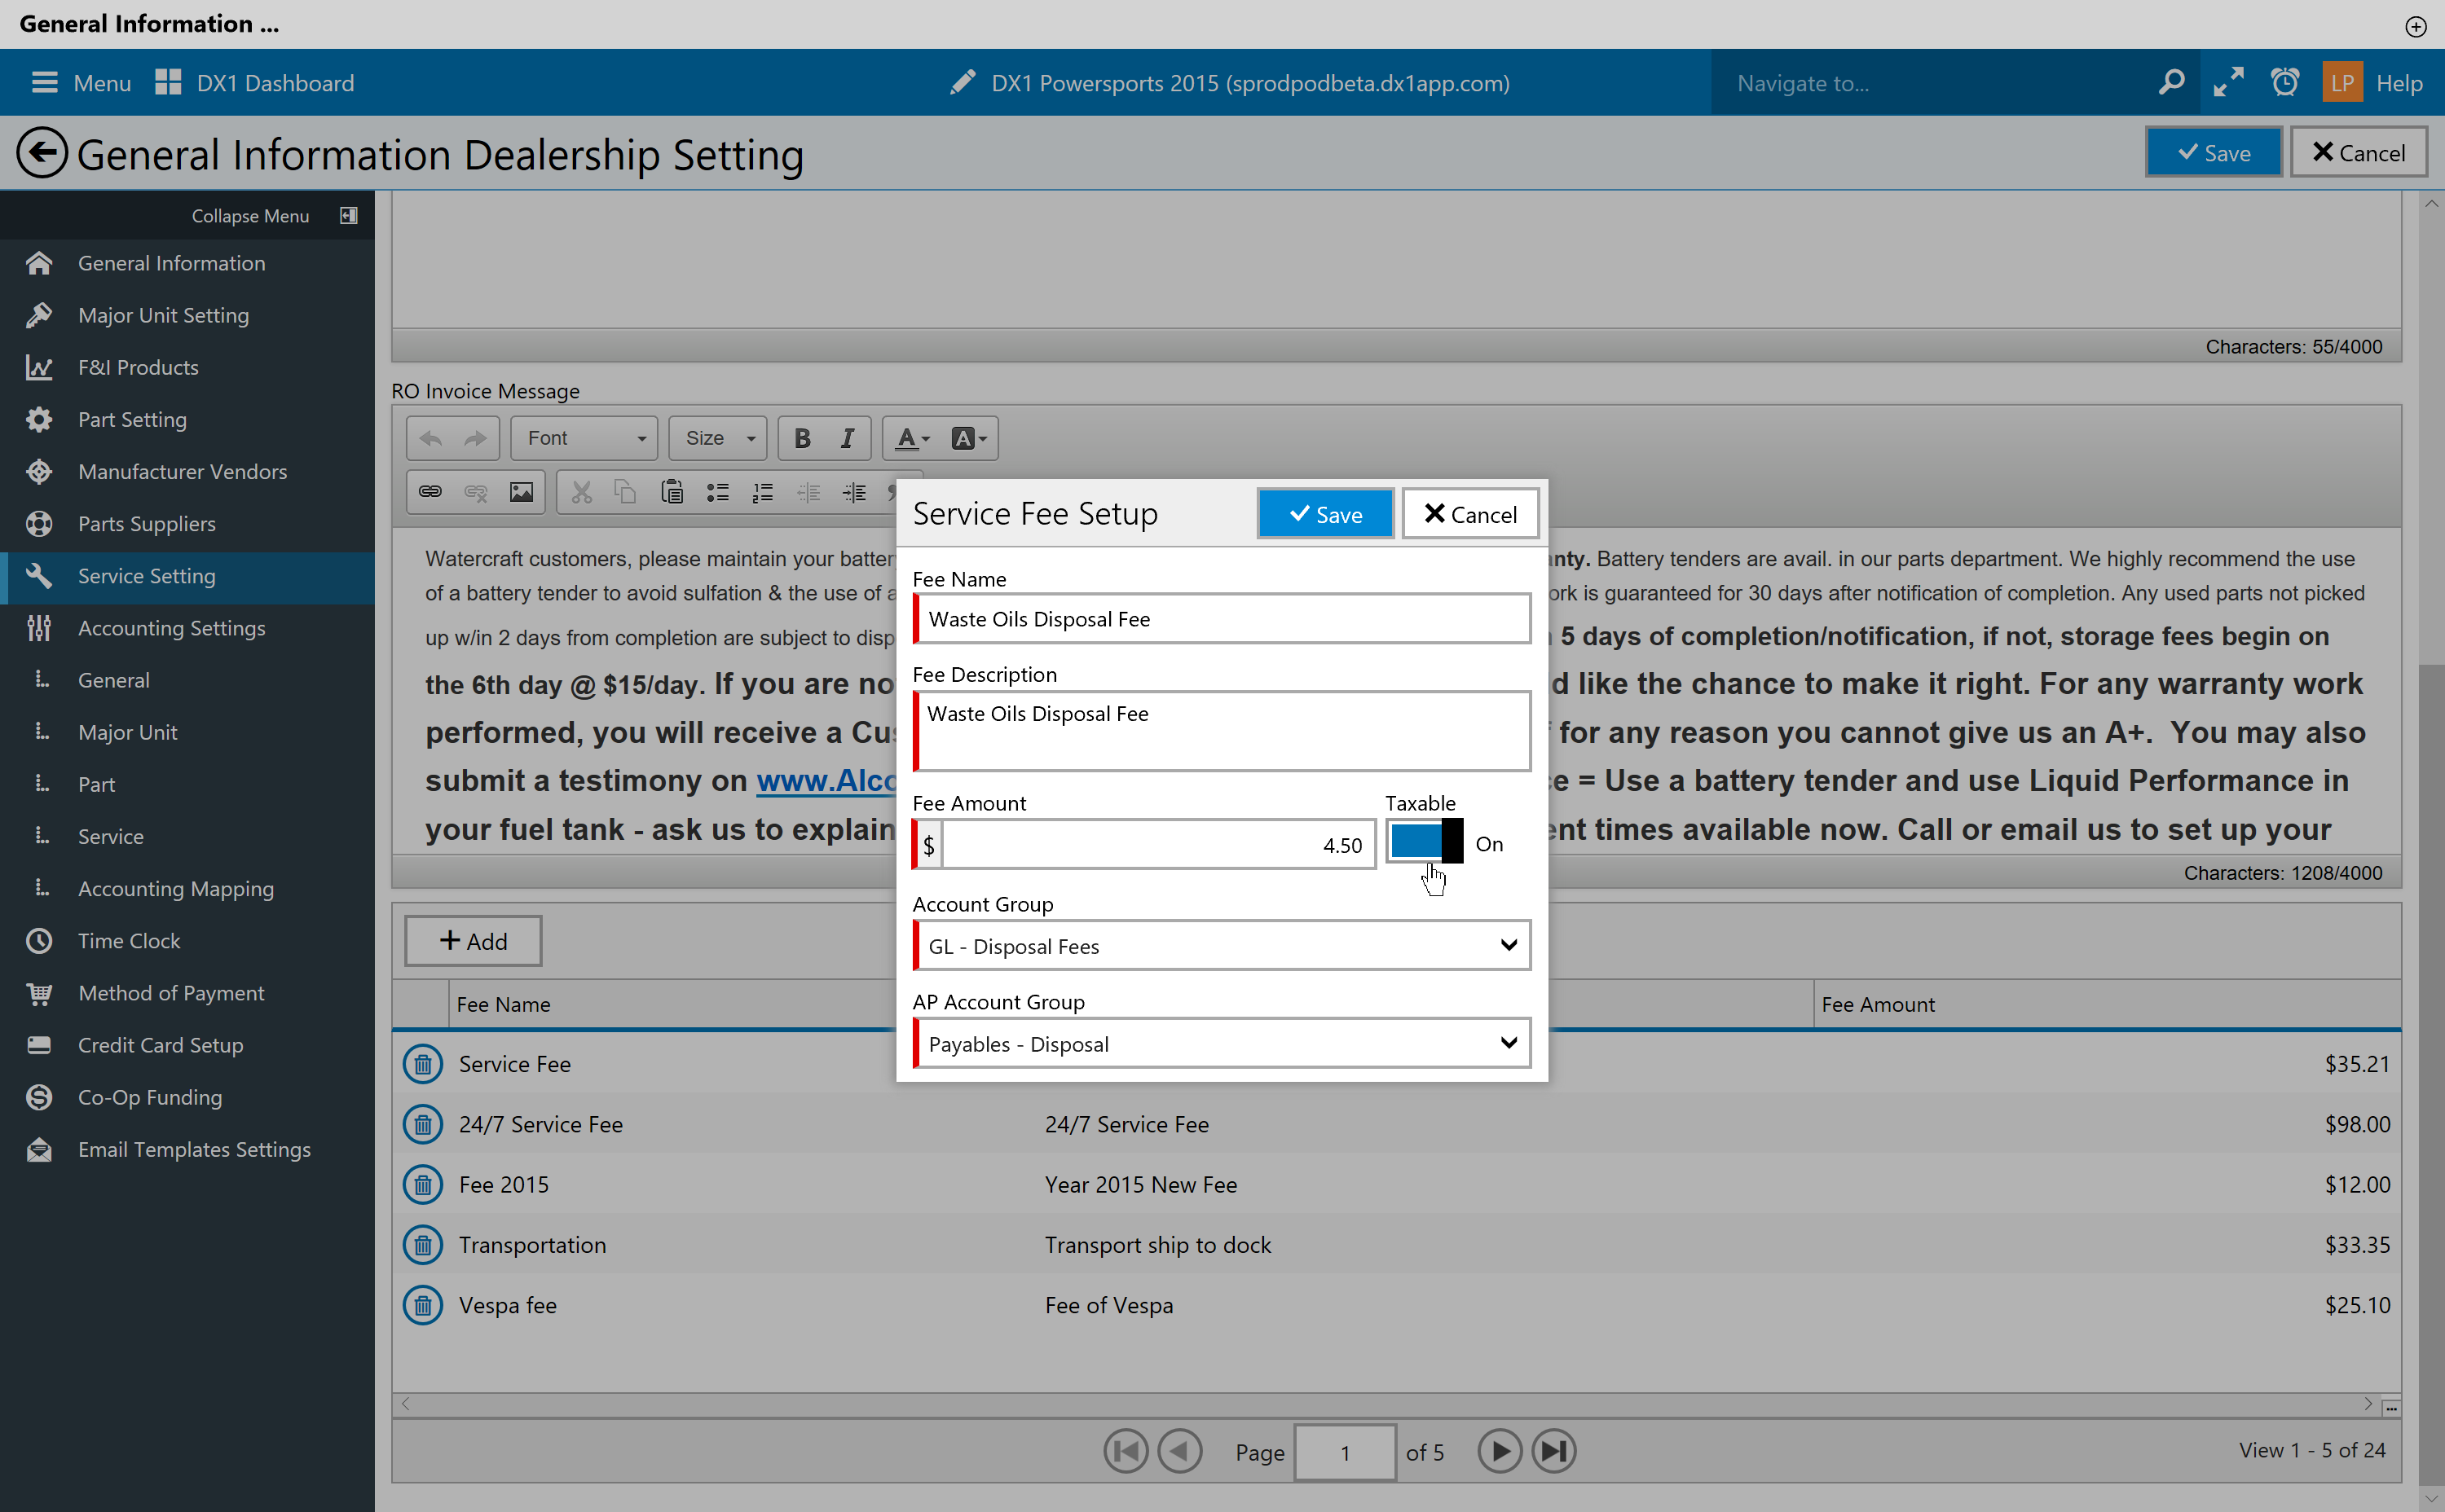This screenshot has width=2445, height=1512.
Task: Open the Font dropdown in editor
Action: [585, 438]
